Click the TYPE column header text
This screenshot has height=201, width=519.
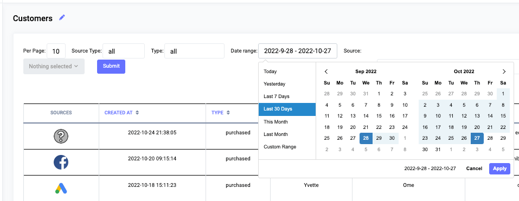click(217, 113)
